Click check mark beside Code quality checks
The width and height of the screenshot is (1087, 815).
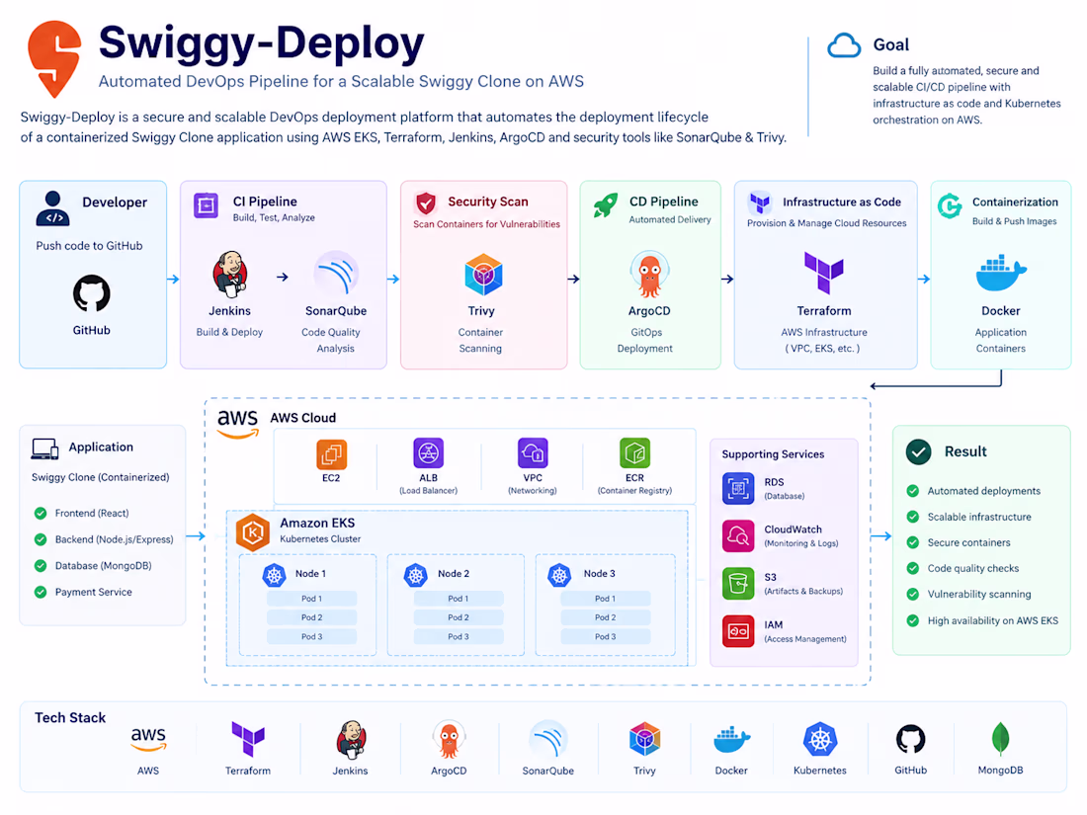(x=913, y=568)
